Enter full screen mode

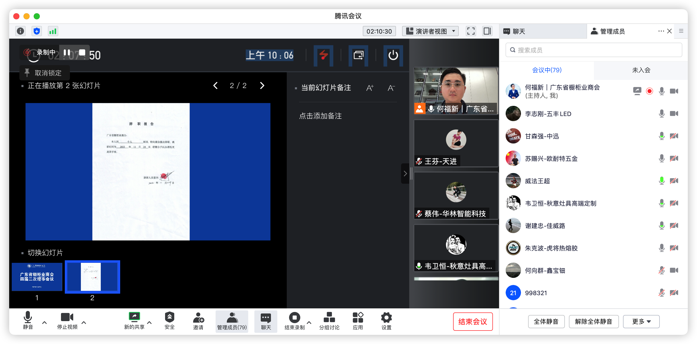[471, 31]
